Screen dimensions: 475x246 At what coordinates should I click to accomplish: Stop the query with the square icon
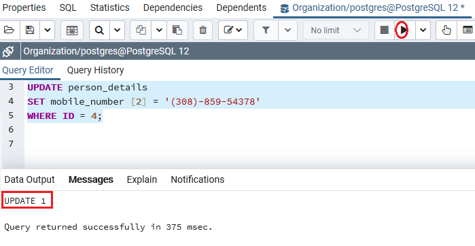click(385, 30)
